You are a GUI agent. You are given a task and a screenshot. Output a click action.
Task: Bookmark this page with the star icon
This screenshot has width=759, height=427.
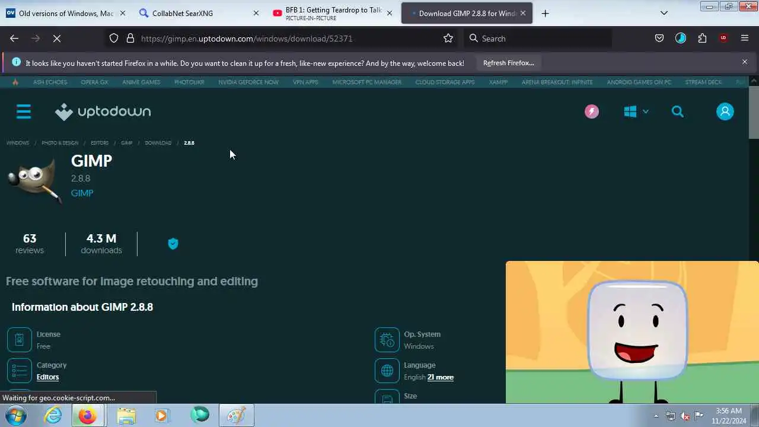(448, 38)
